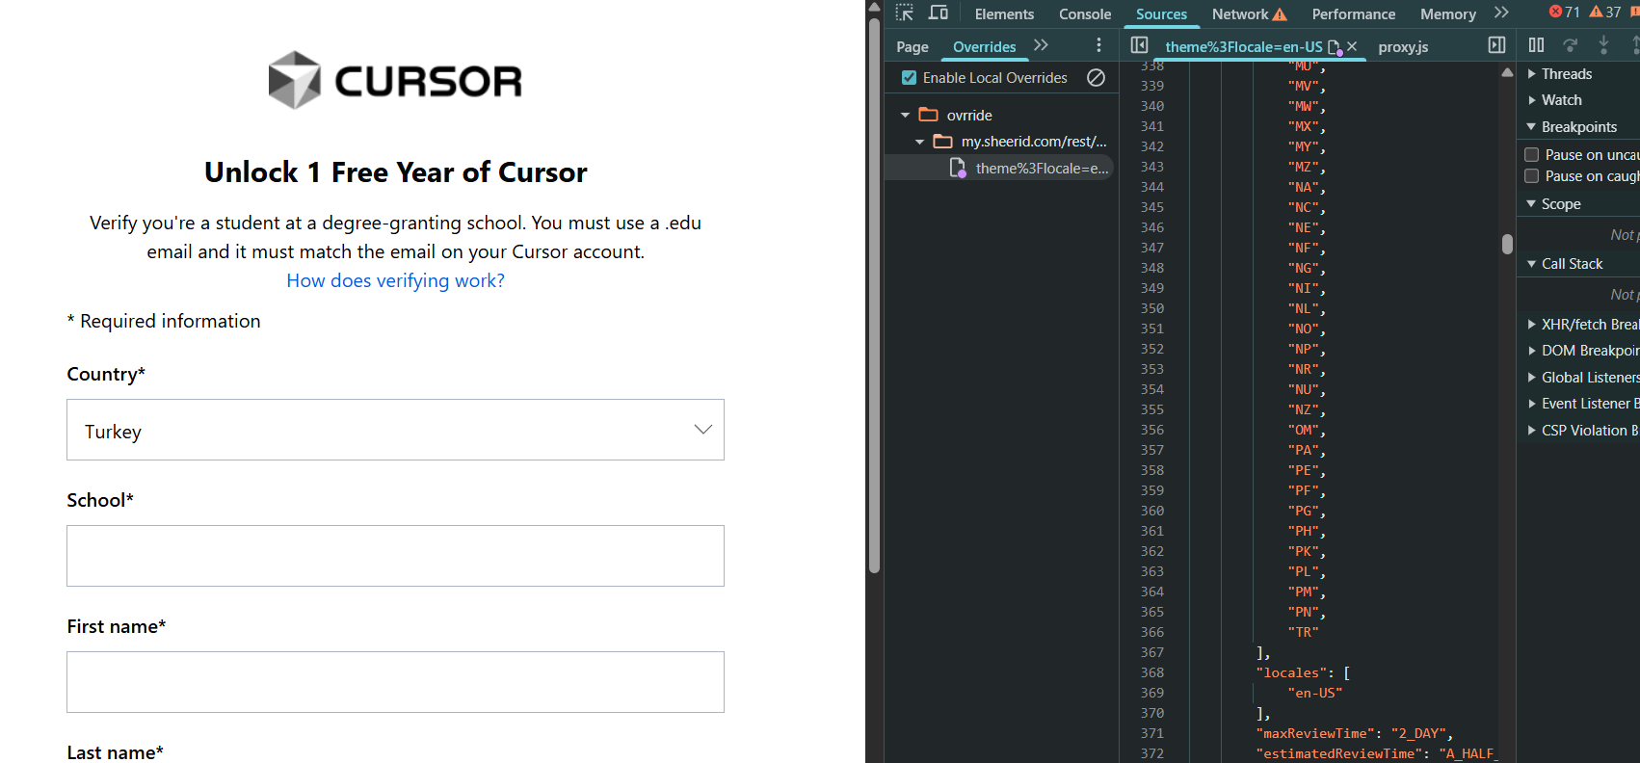Screen dimensions: 1640x763
Task: Select the Overrides navigator tab
Action: [984, 47]
